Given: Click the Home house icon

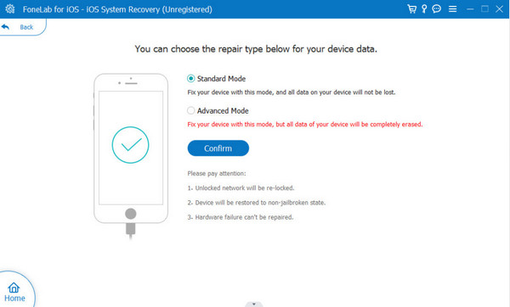Looking at the screenshot, I should coord(14,287).
